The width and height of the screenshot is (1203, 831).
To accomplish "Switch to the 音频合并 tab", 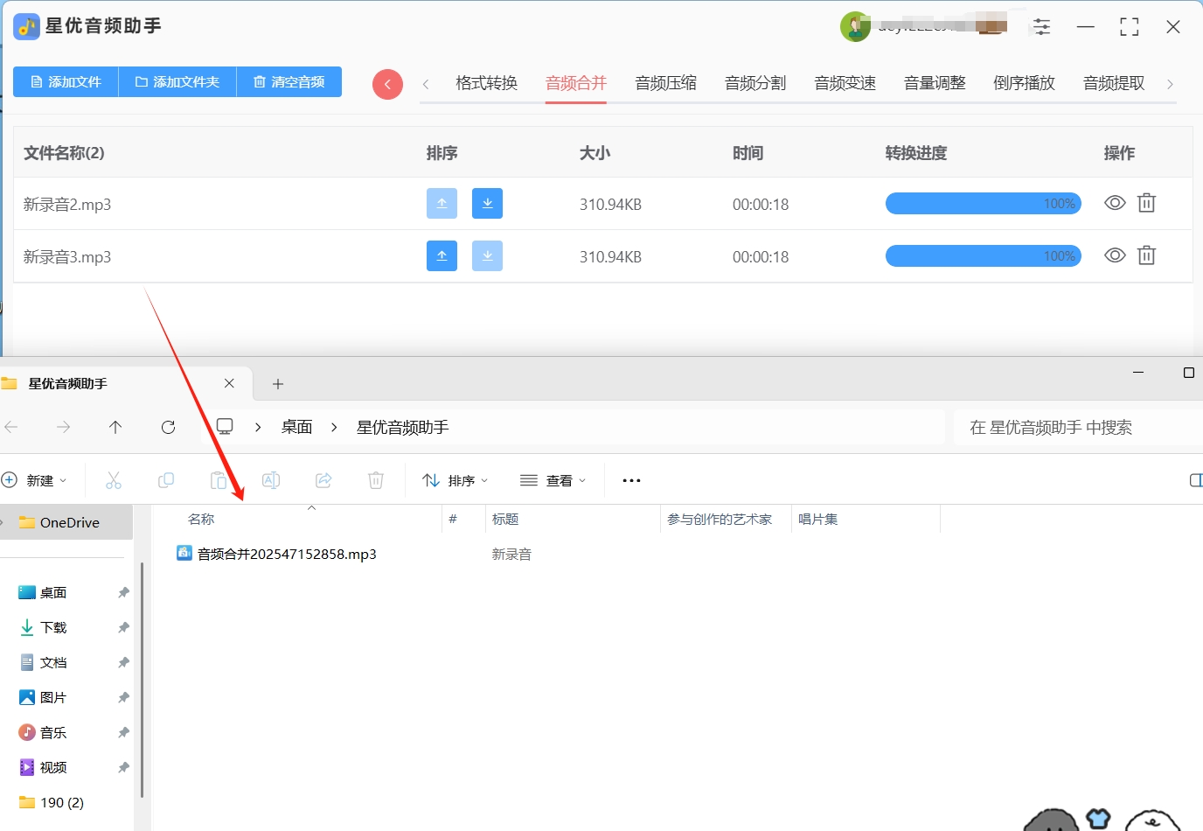I will coord(576,83).
